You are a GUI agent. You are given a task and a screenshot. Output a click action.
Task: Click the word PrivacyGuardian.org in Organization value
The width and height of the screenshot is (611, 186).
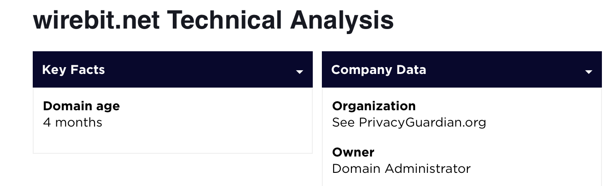click(x=422, y=122)
